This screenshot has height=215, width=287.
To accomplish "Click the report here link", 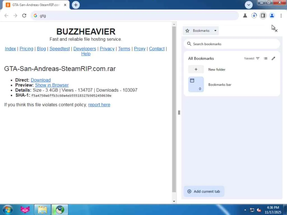I will [x=99, y=105].
